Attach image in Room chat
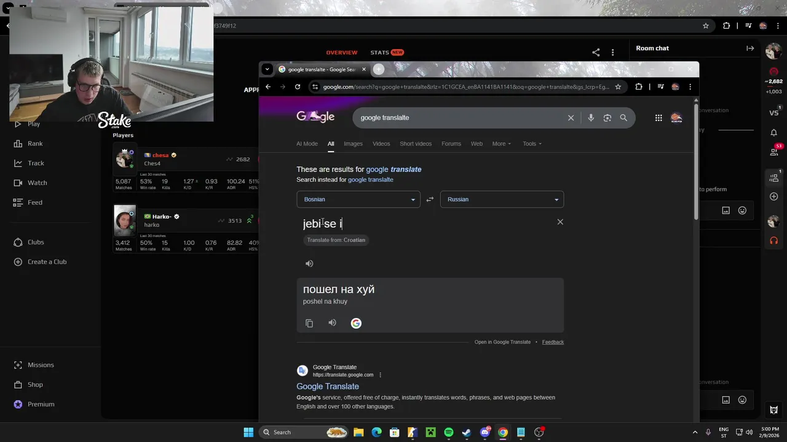787x442 pixels. (726, 211)
